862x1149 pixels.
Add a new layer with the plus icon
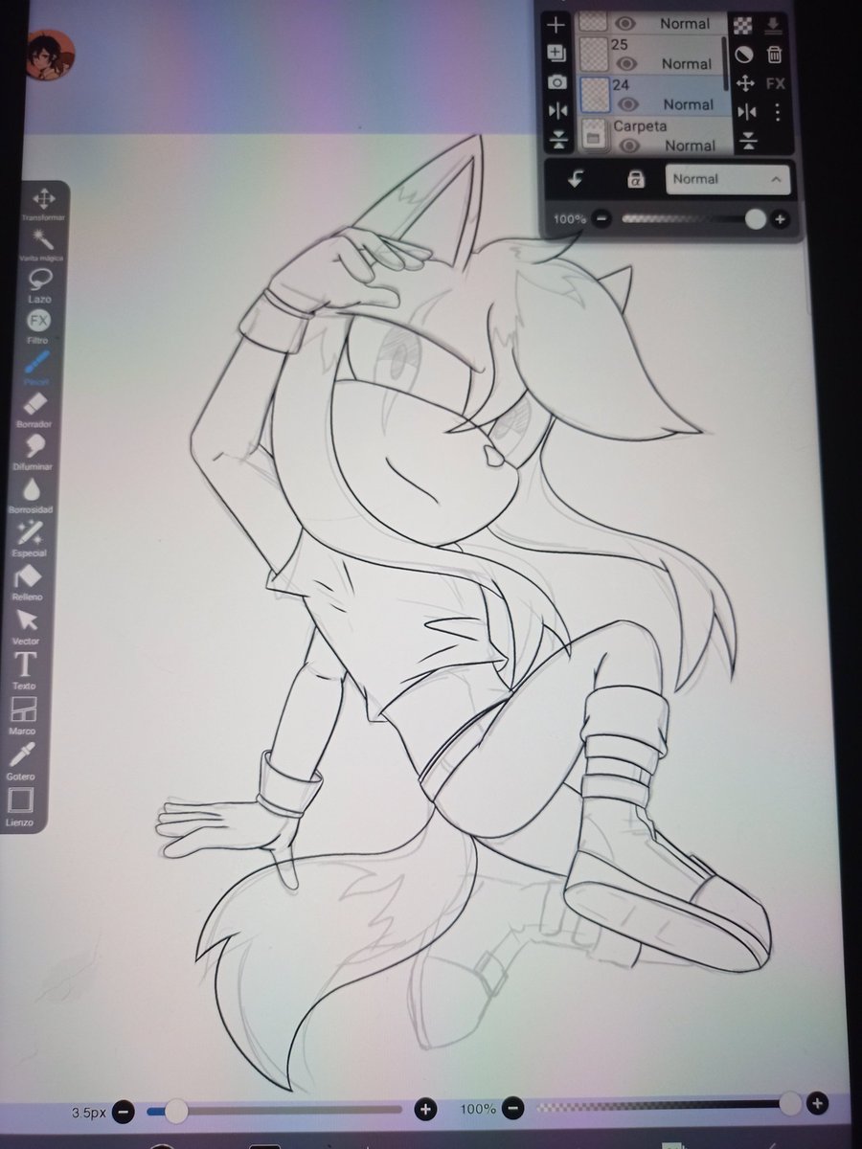[557, 24]
